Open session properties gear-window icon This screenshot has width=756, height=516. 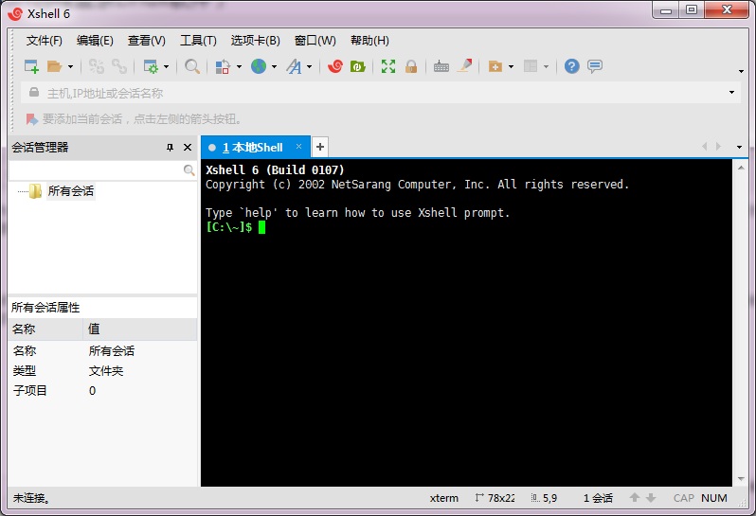tap(151, 66)
